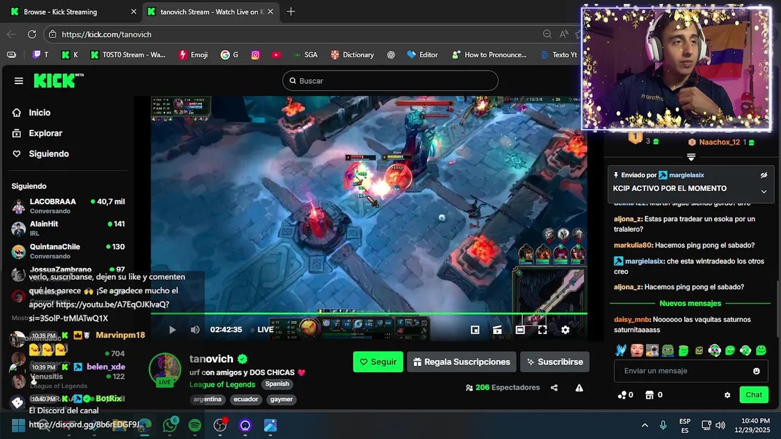This screenshot has width=781, height=439.
Task: Play the stream video
Action: 172,330
